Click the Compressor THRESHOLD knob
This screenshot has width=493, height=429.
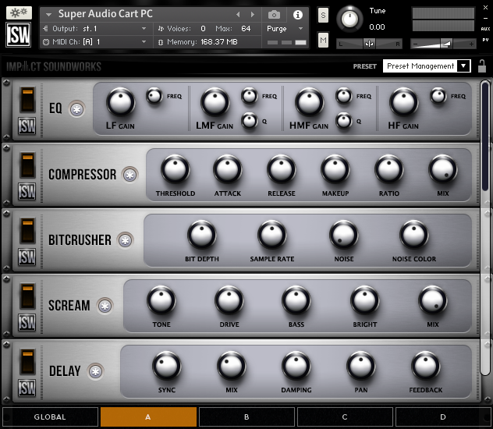pyautogui.click(x=176, y=169)
